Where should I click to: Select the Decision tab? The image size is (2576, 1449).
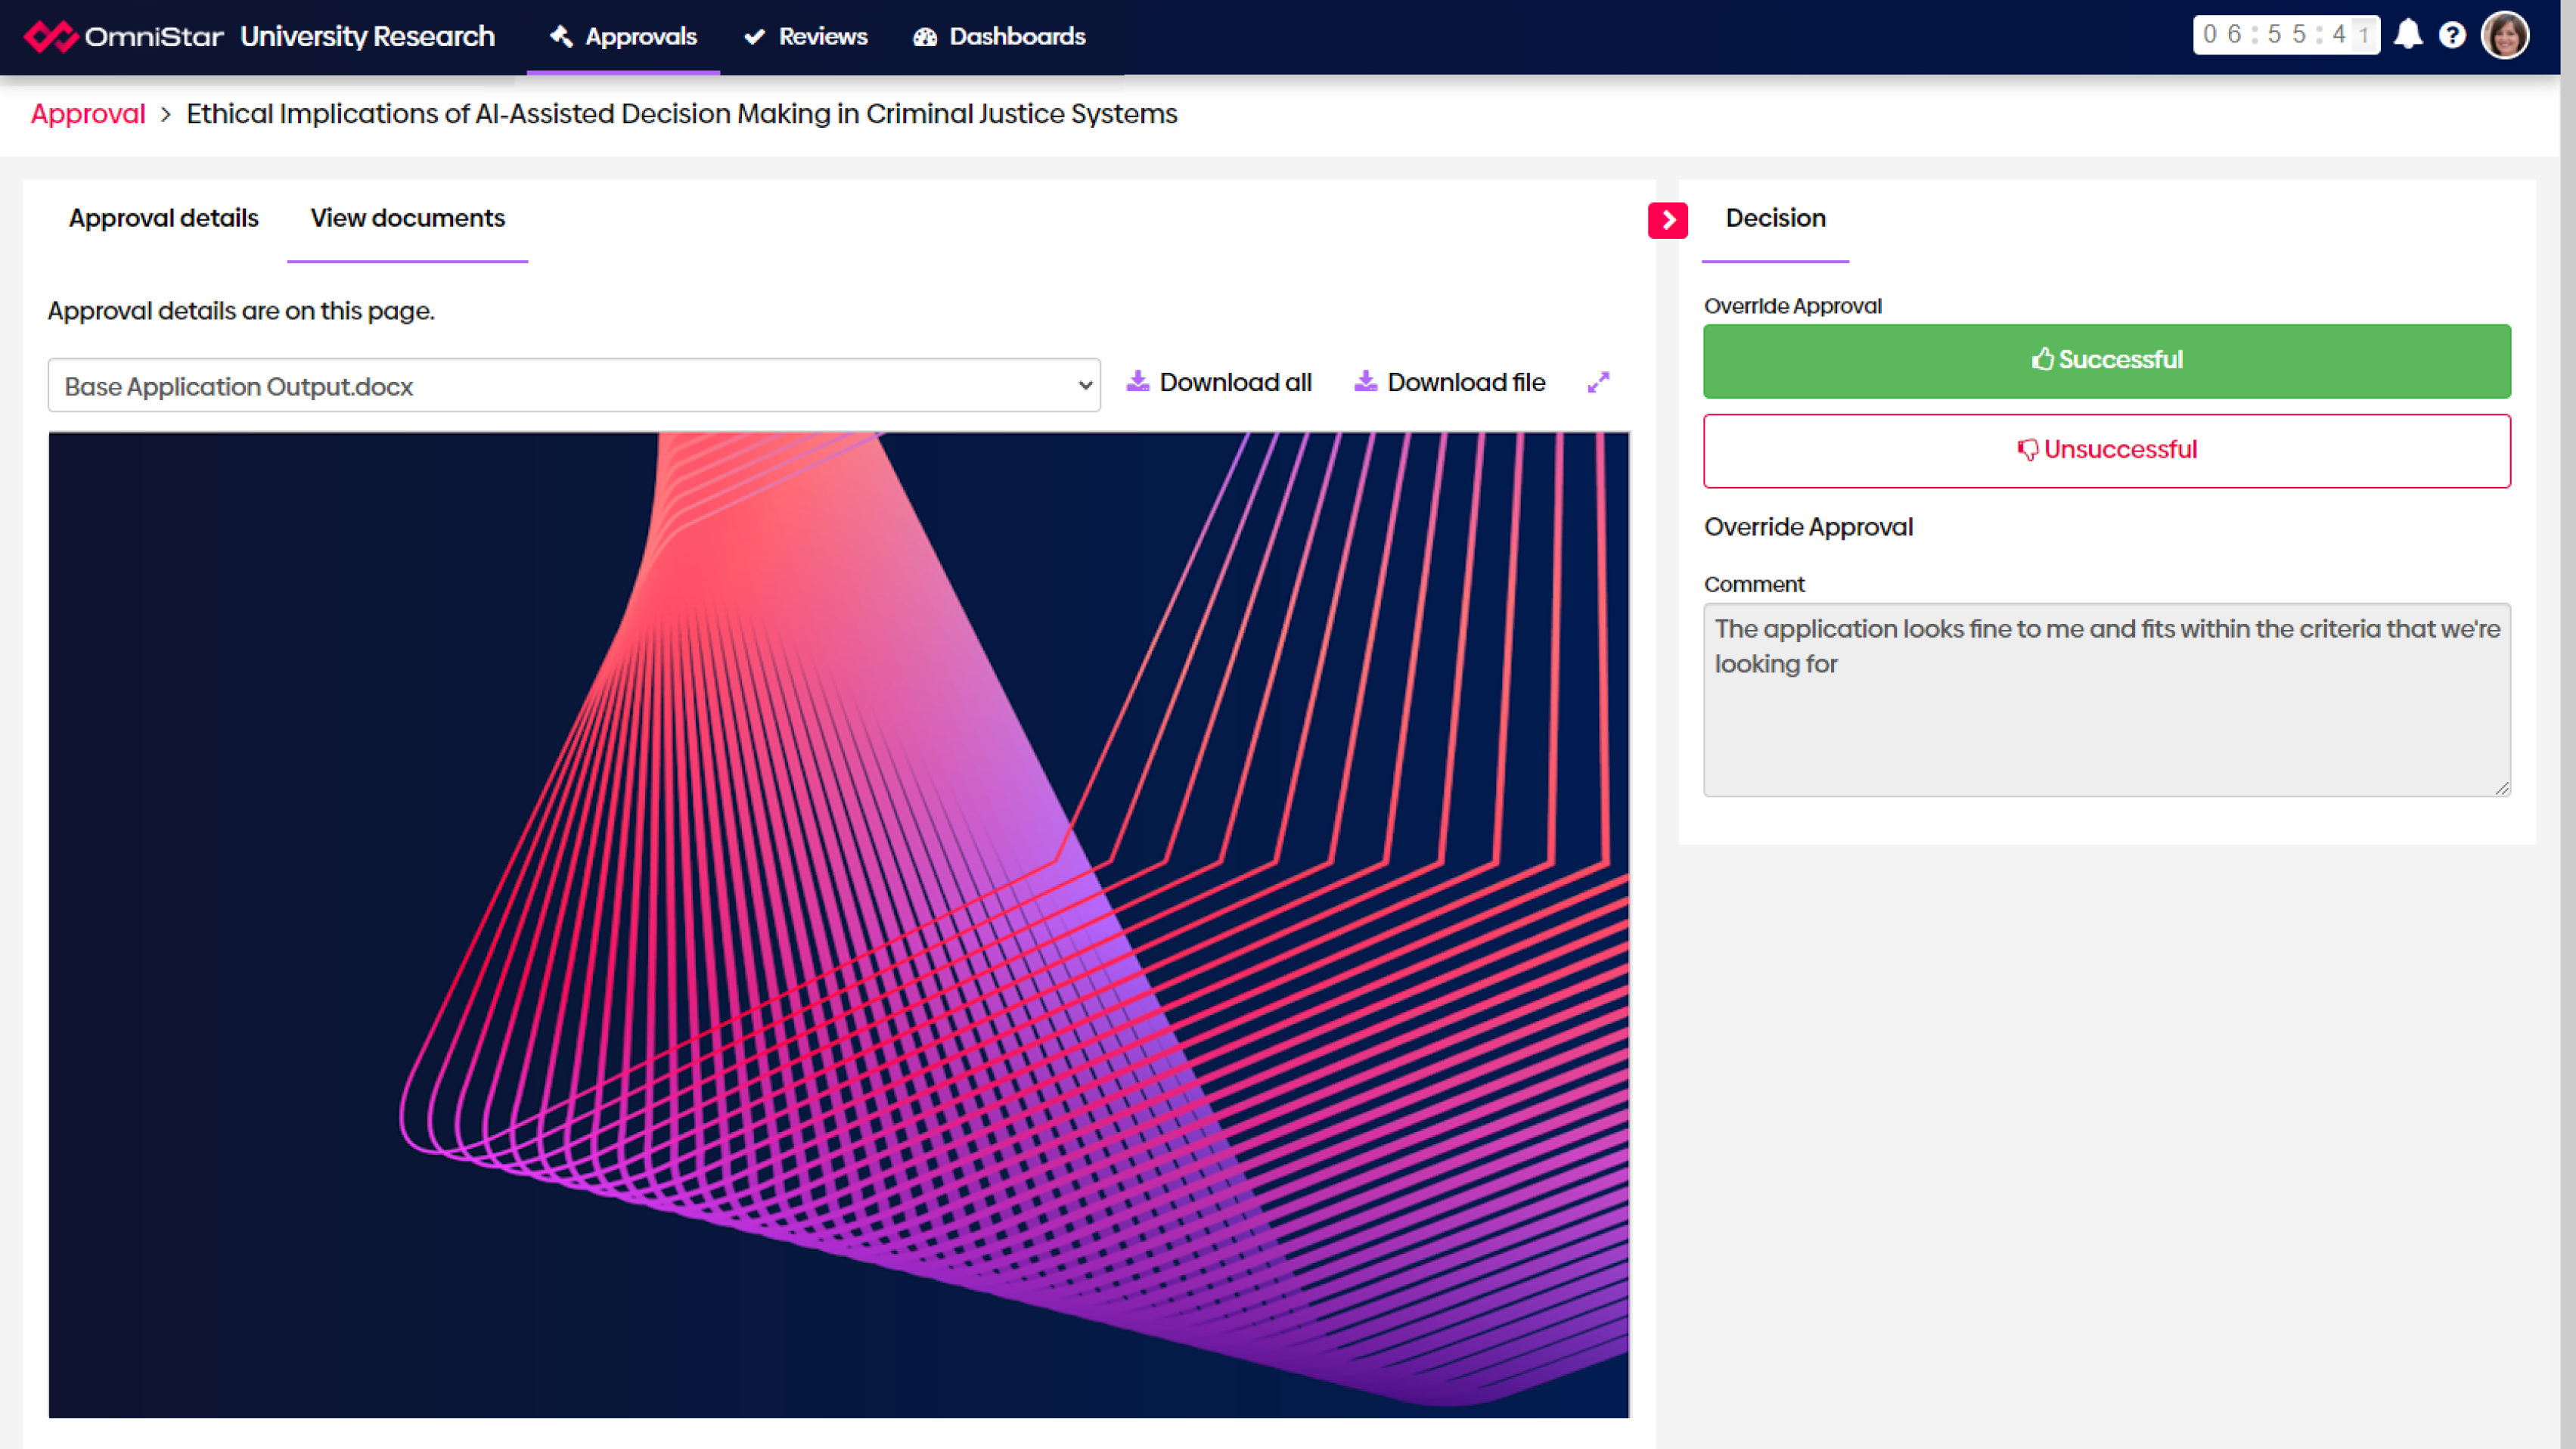(1775, 218)
